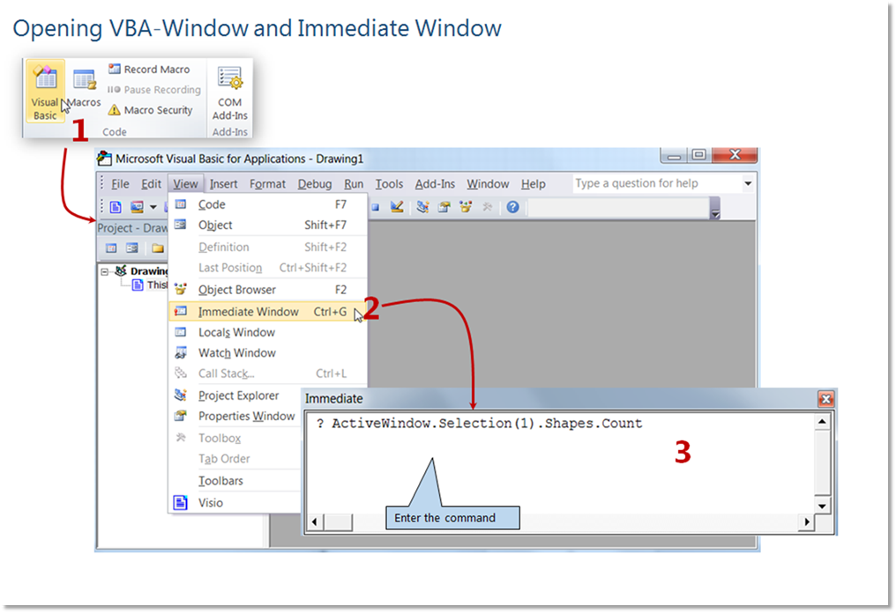Image resolution: width=896 pixels, height=613 pixels.
Task: Click Immediate window scroll right arrow
Action: point(806,521)
